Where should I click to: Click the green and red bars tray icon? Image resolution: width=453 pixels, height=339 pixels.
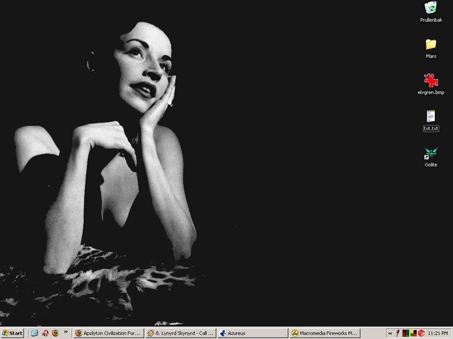tap(406, 333)
